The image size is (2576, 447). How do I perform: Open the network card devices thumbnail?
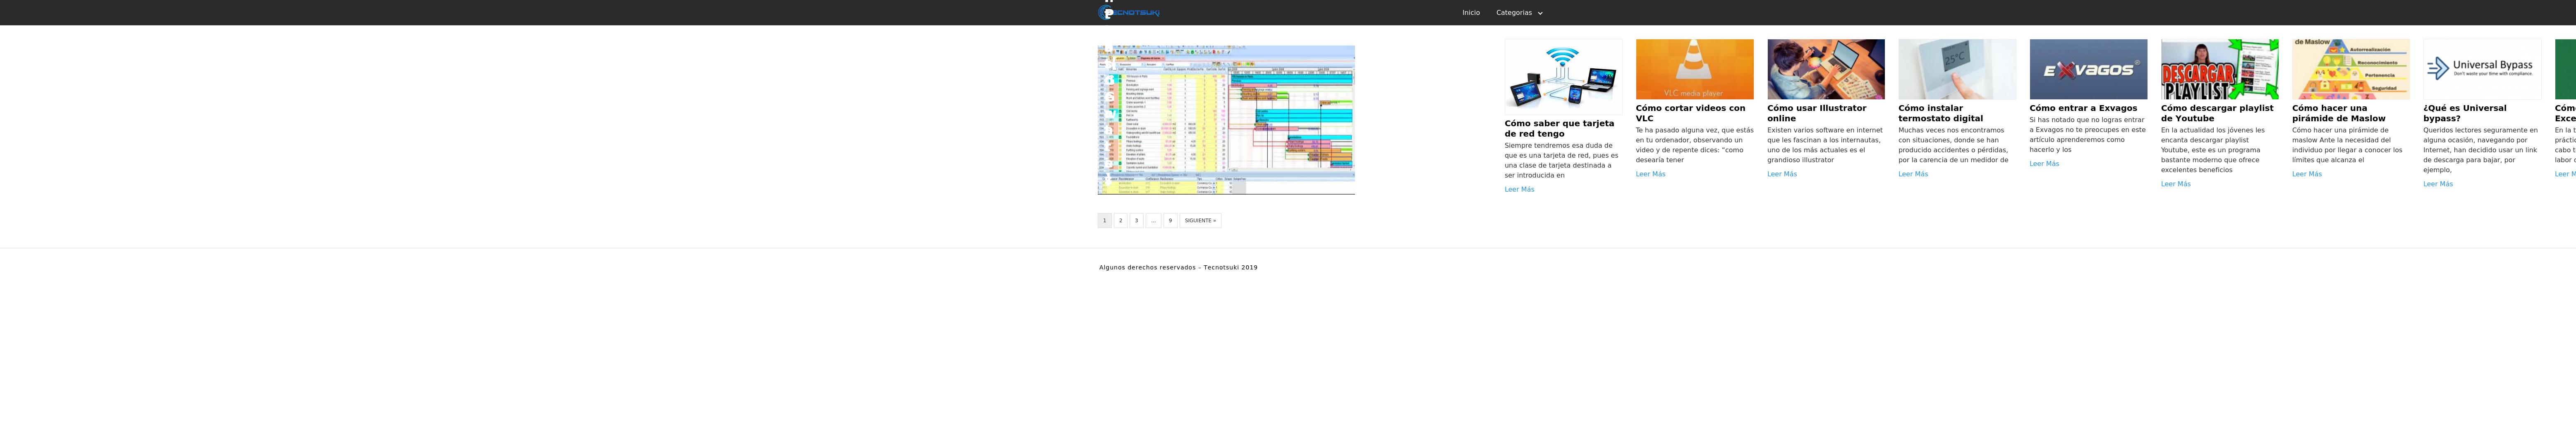click(x=1563, y=77)
